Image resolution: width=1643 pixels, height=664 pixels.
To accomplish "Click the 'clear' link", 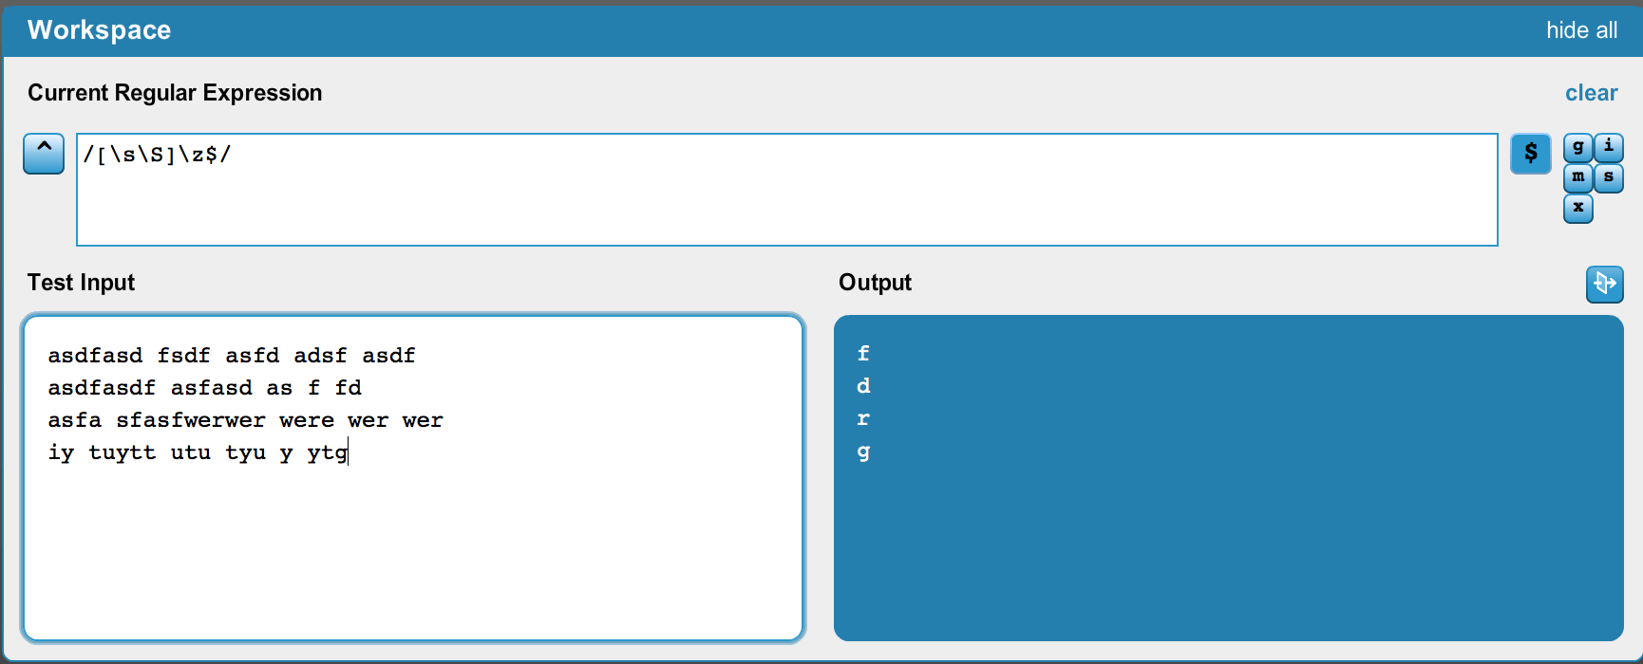I will click(x=1591, y=93).
